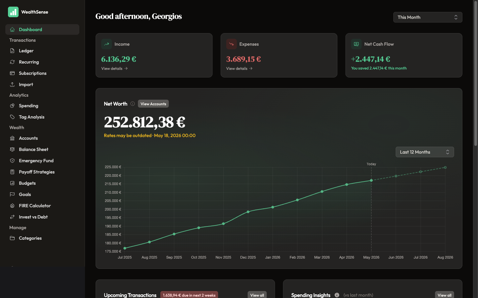Open the Balance Sheet page
Viewport: 478px width, 298px height.
[x=42, y=149]
